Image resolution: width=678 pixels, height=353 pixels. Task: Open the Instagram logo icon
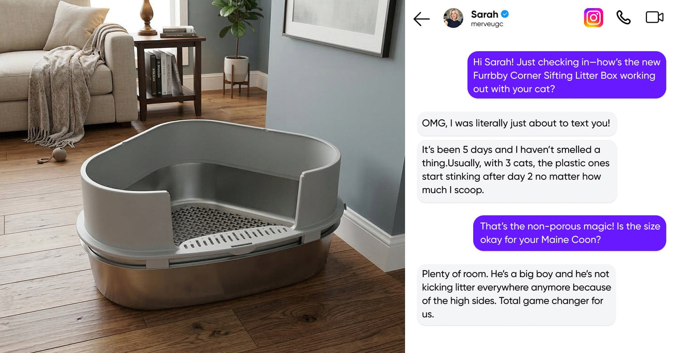point(593,18)
